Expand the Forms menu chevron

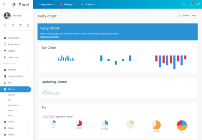(x=28, y=122)
